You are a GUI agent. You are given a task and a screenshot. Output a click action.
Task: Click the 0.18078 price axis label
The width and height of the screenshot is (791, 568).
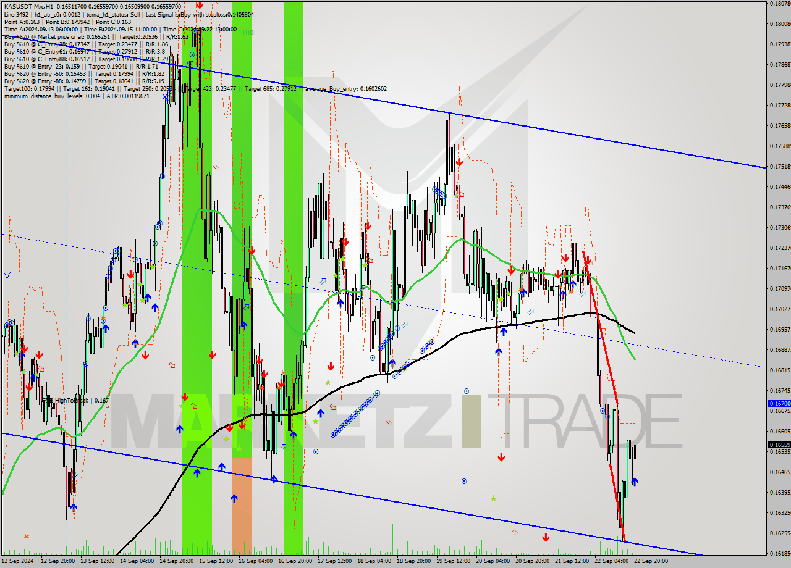point(779,4)
